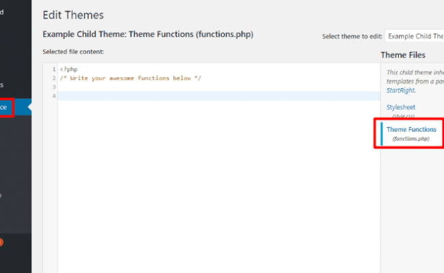The height and width of the screenshot is (273, 444).
Task: Click the 'Select theme to edit:' label
Action: (x=352, y=36)
